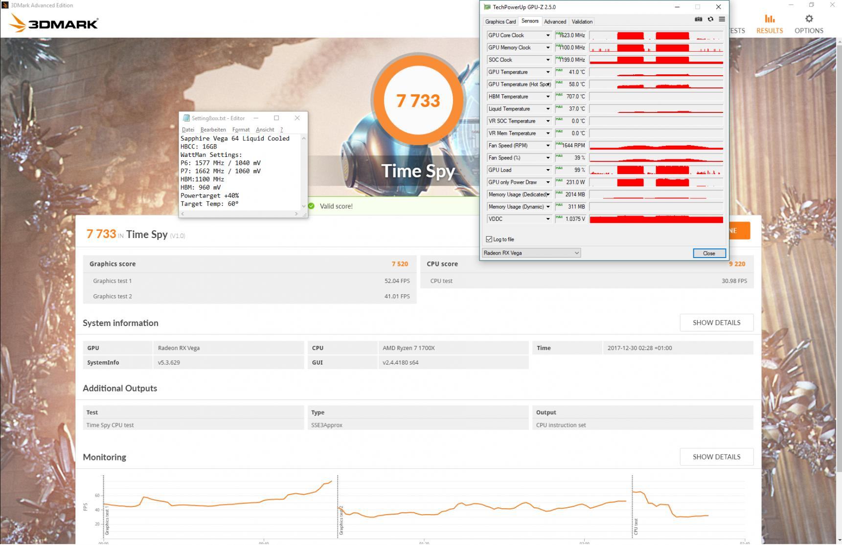The image size is (842, 545).
Task: Click the GPU-Z screenshot camera icon
Action: (x=698, y=19)
